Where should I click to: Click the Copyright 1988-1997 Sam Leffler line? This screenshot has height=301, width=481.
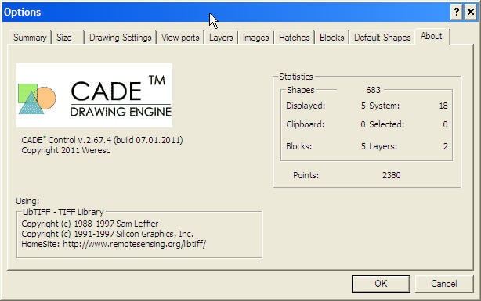point(90,224)
